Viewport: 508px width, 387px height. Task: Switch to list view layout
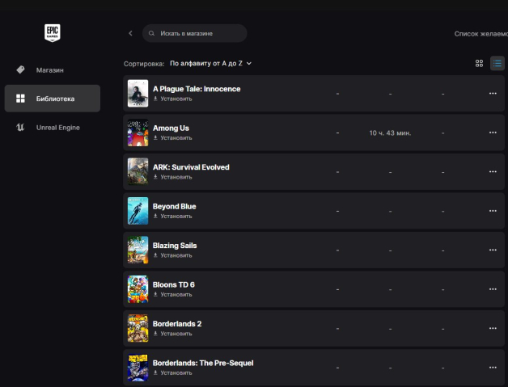point(497,63)
